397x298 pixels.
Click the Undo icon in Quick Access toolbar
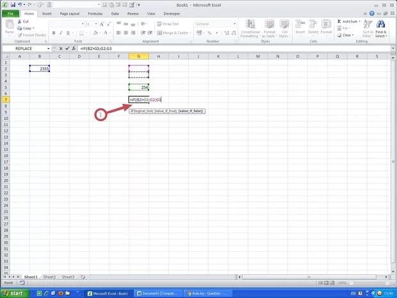[x=19, y=4]
